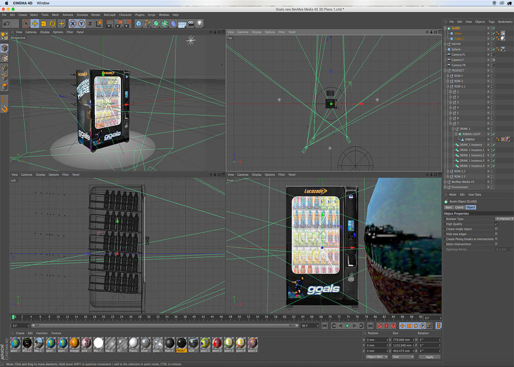This screenshot has height=367, width=514.
Task: Toggle the green enable check for Sphere
Action: point(494,49)
